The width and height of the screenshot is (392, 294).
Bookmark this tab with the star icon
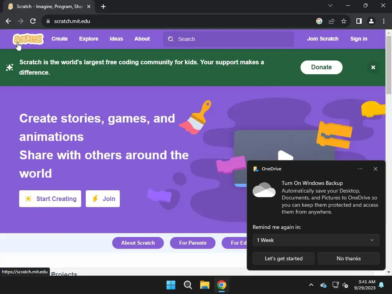click(x=344, y=21)
